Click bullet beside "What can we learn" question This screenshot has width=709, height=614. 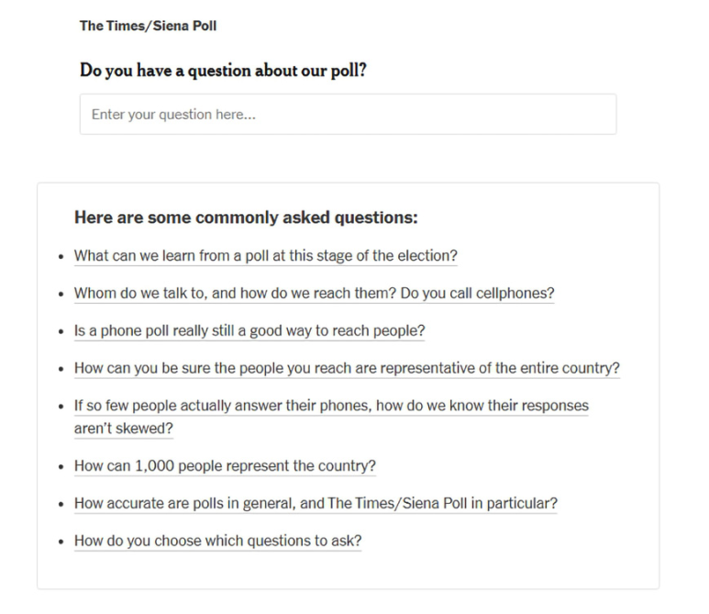click(61, 257)
